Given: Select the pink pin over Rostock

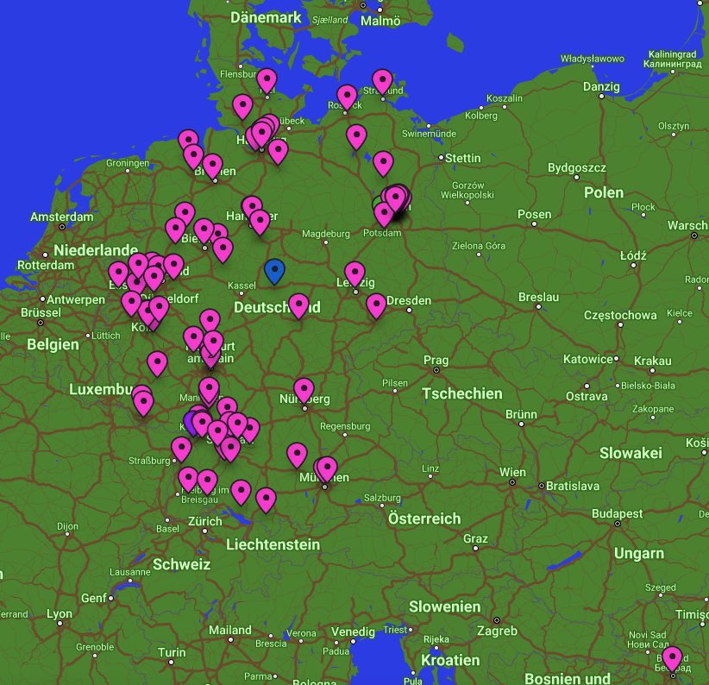Looking at the screenshot, I should click(347, 97).
